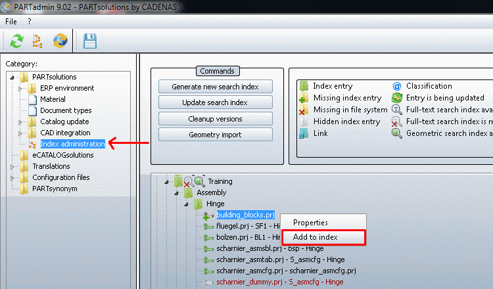Viewport: 493px width, 289px height.
Task: Click the Material document icon
Action: click(32, 99)
